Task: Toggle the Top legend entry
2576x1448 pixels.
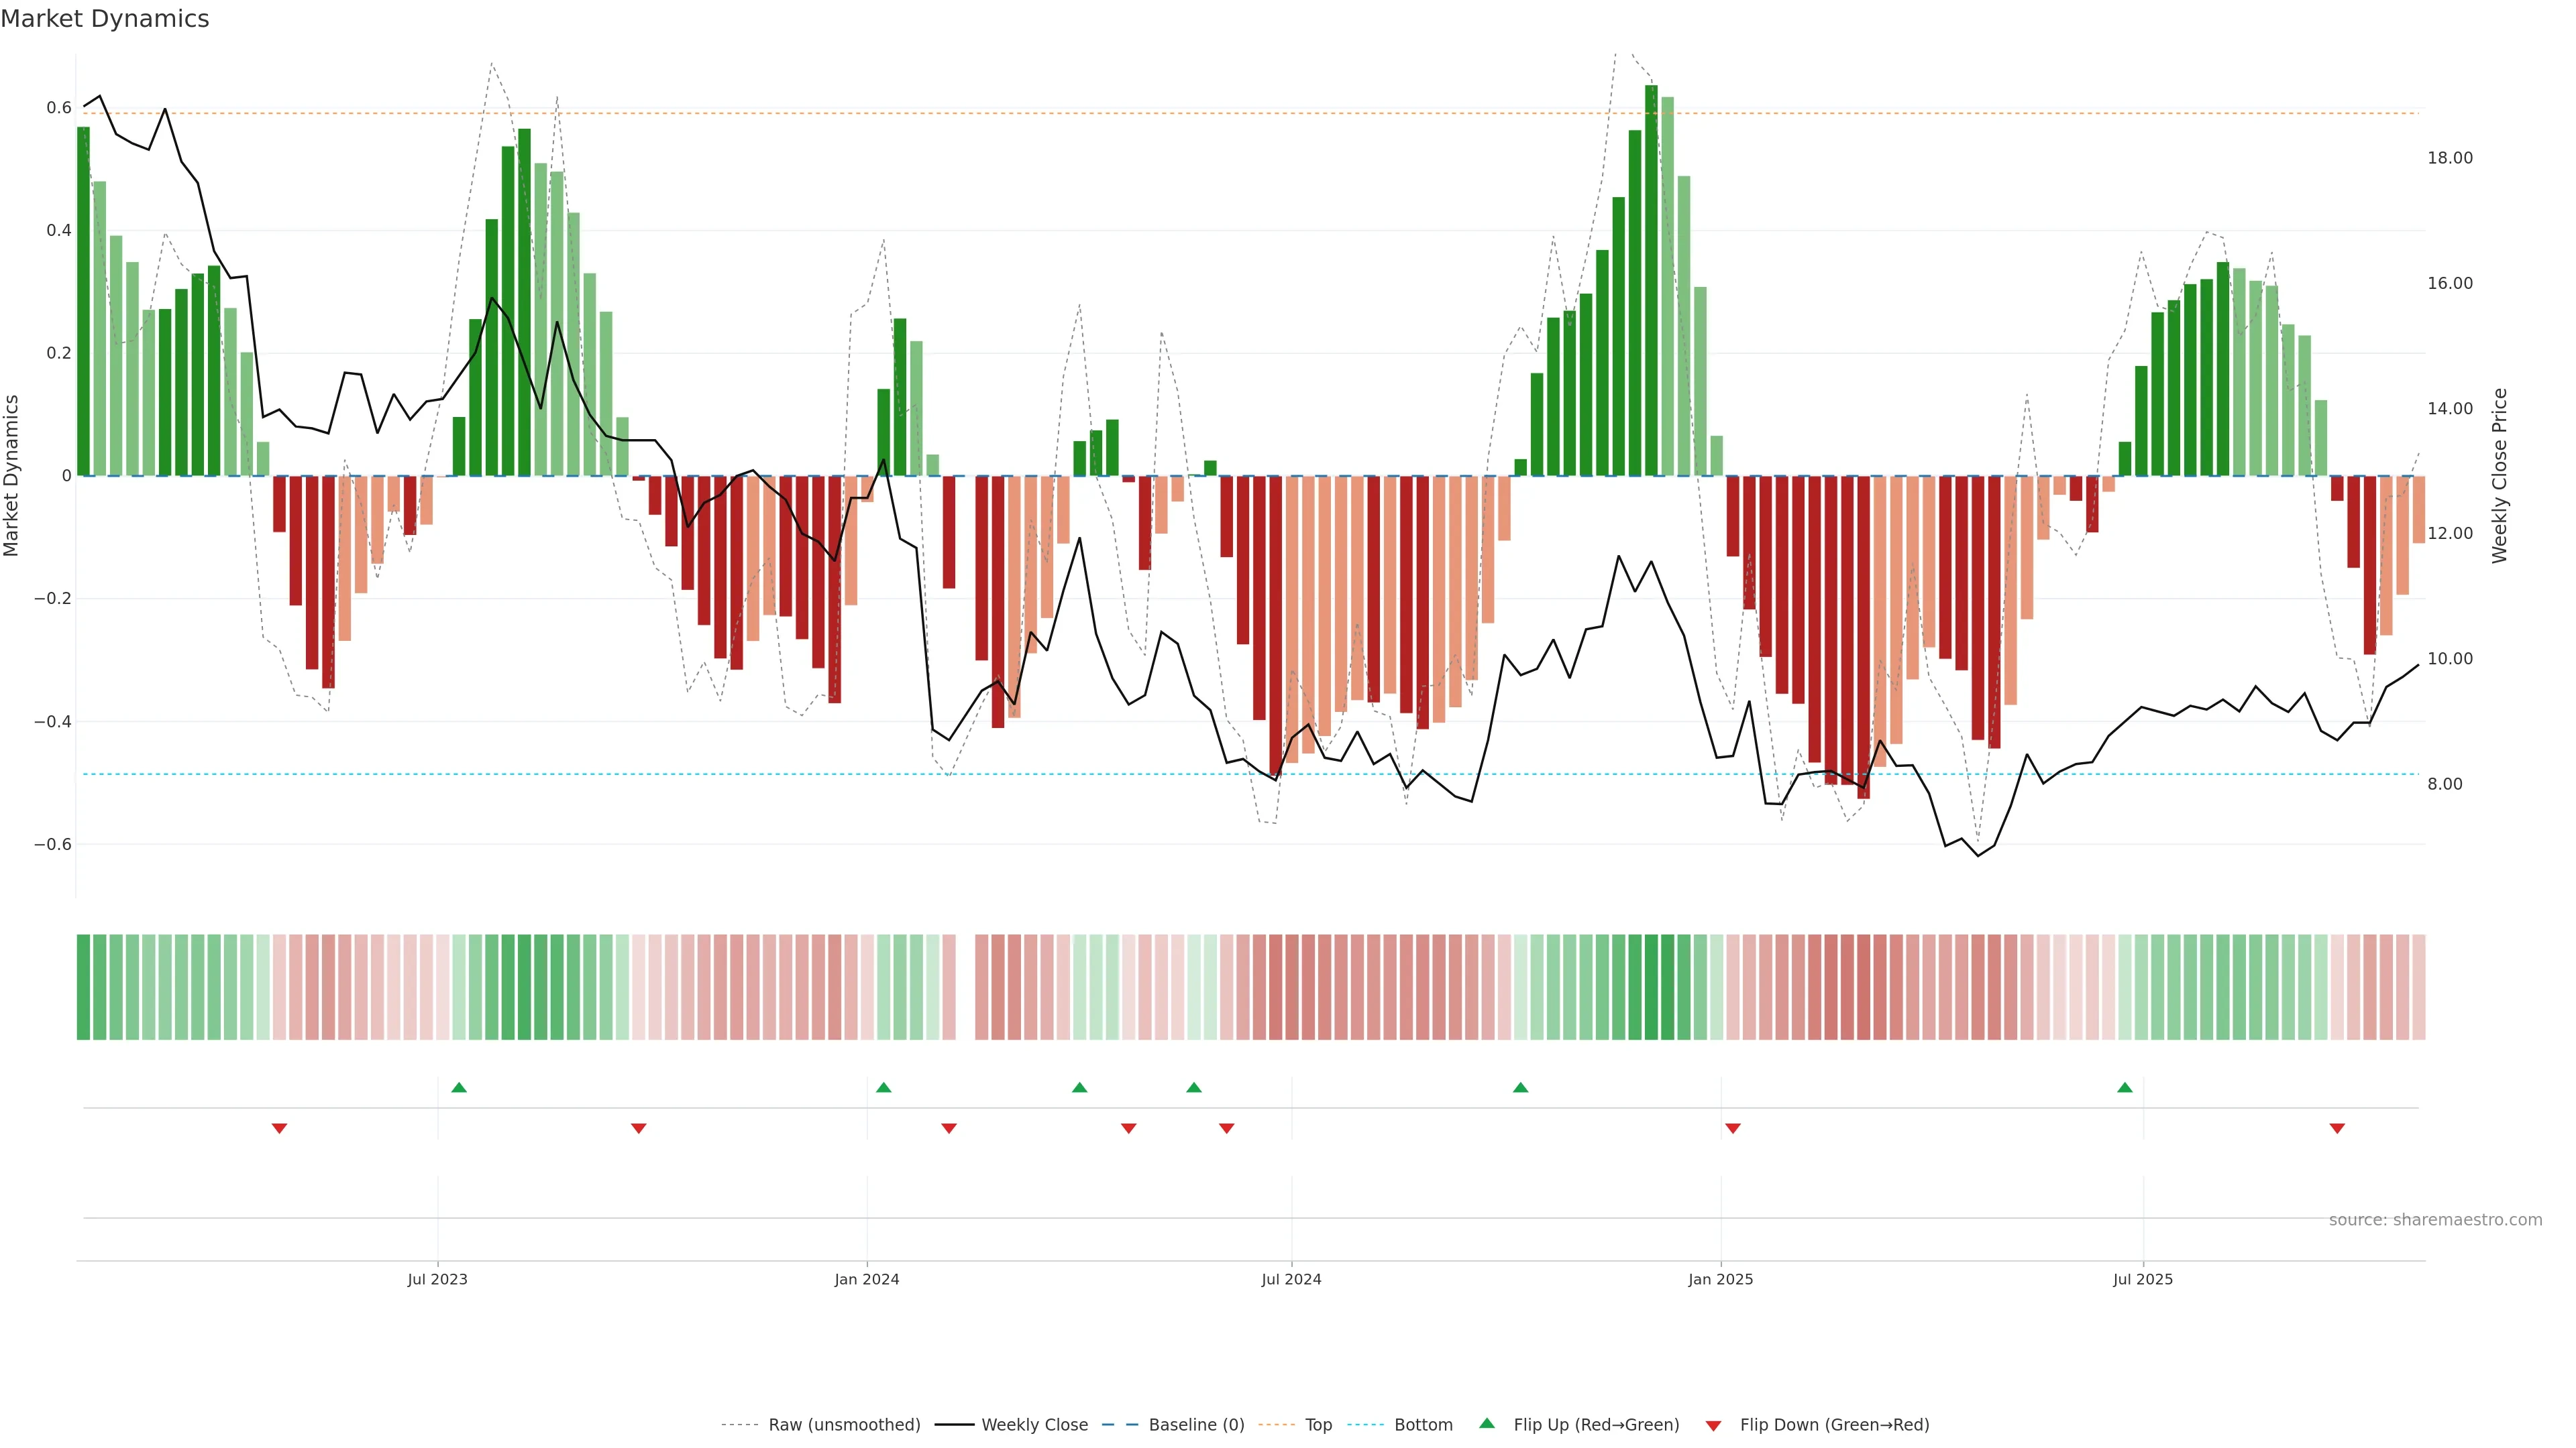Action: click(x=1318, y=1425)
